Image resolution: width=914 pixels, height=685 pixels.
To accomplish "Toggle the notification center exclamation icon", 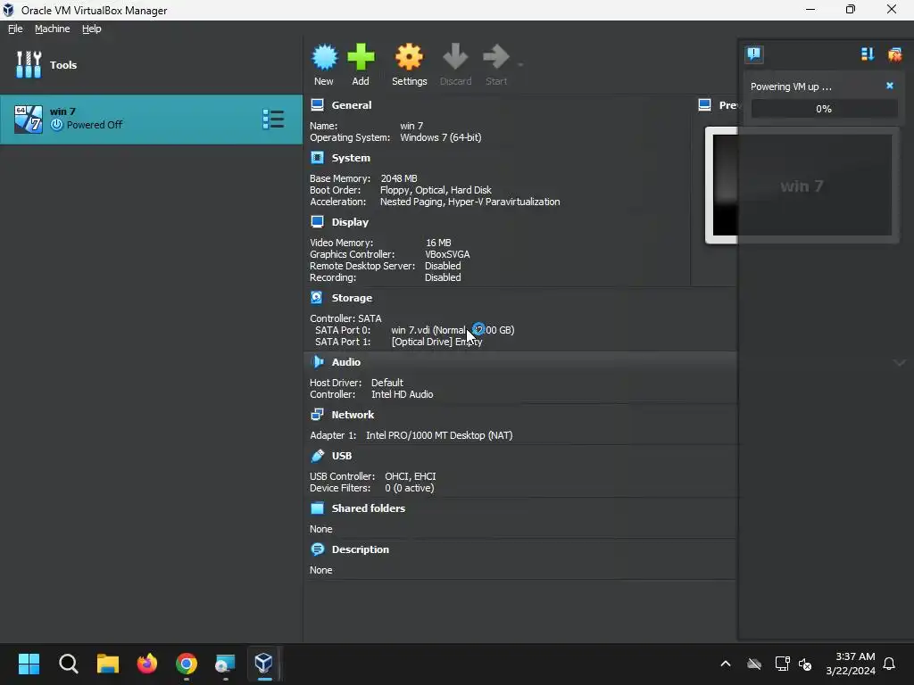I will pyautogui.click(x=753, y=54).
